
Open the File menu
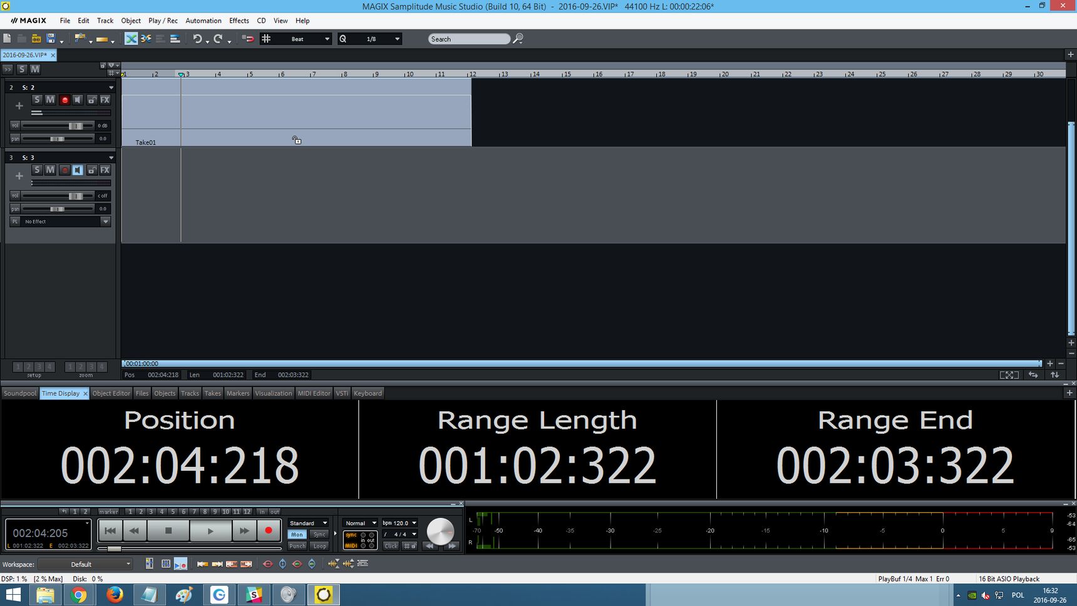click(x=65, y=21)
